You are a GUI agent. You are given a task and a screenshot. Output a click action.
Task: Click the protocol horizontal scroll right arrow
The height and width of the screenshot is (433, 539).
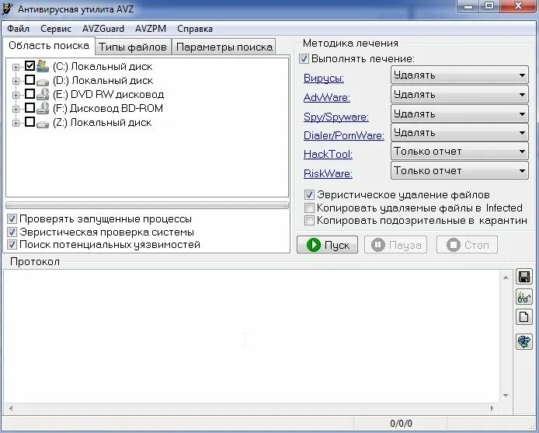point(492,409)
